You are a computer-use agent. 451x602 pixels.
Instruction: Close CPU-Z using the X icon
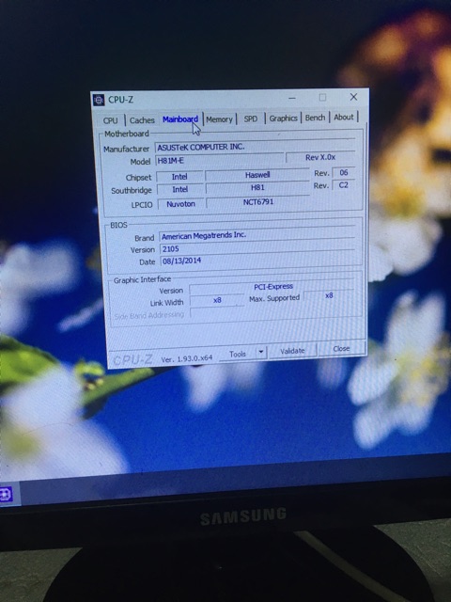(353, 97)
